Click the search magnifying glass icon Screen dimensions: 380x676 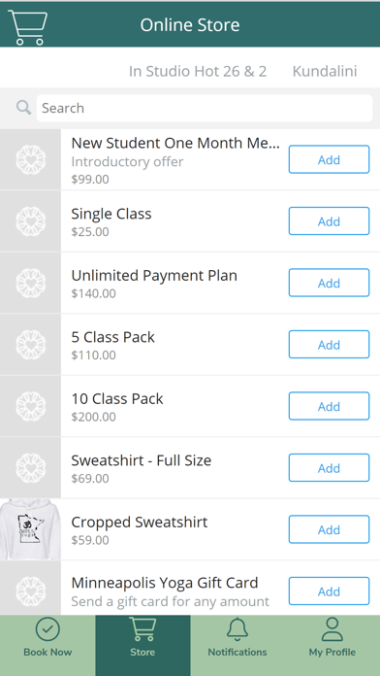(23, 108)
